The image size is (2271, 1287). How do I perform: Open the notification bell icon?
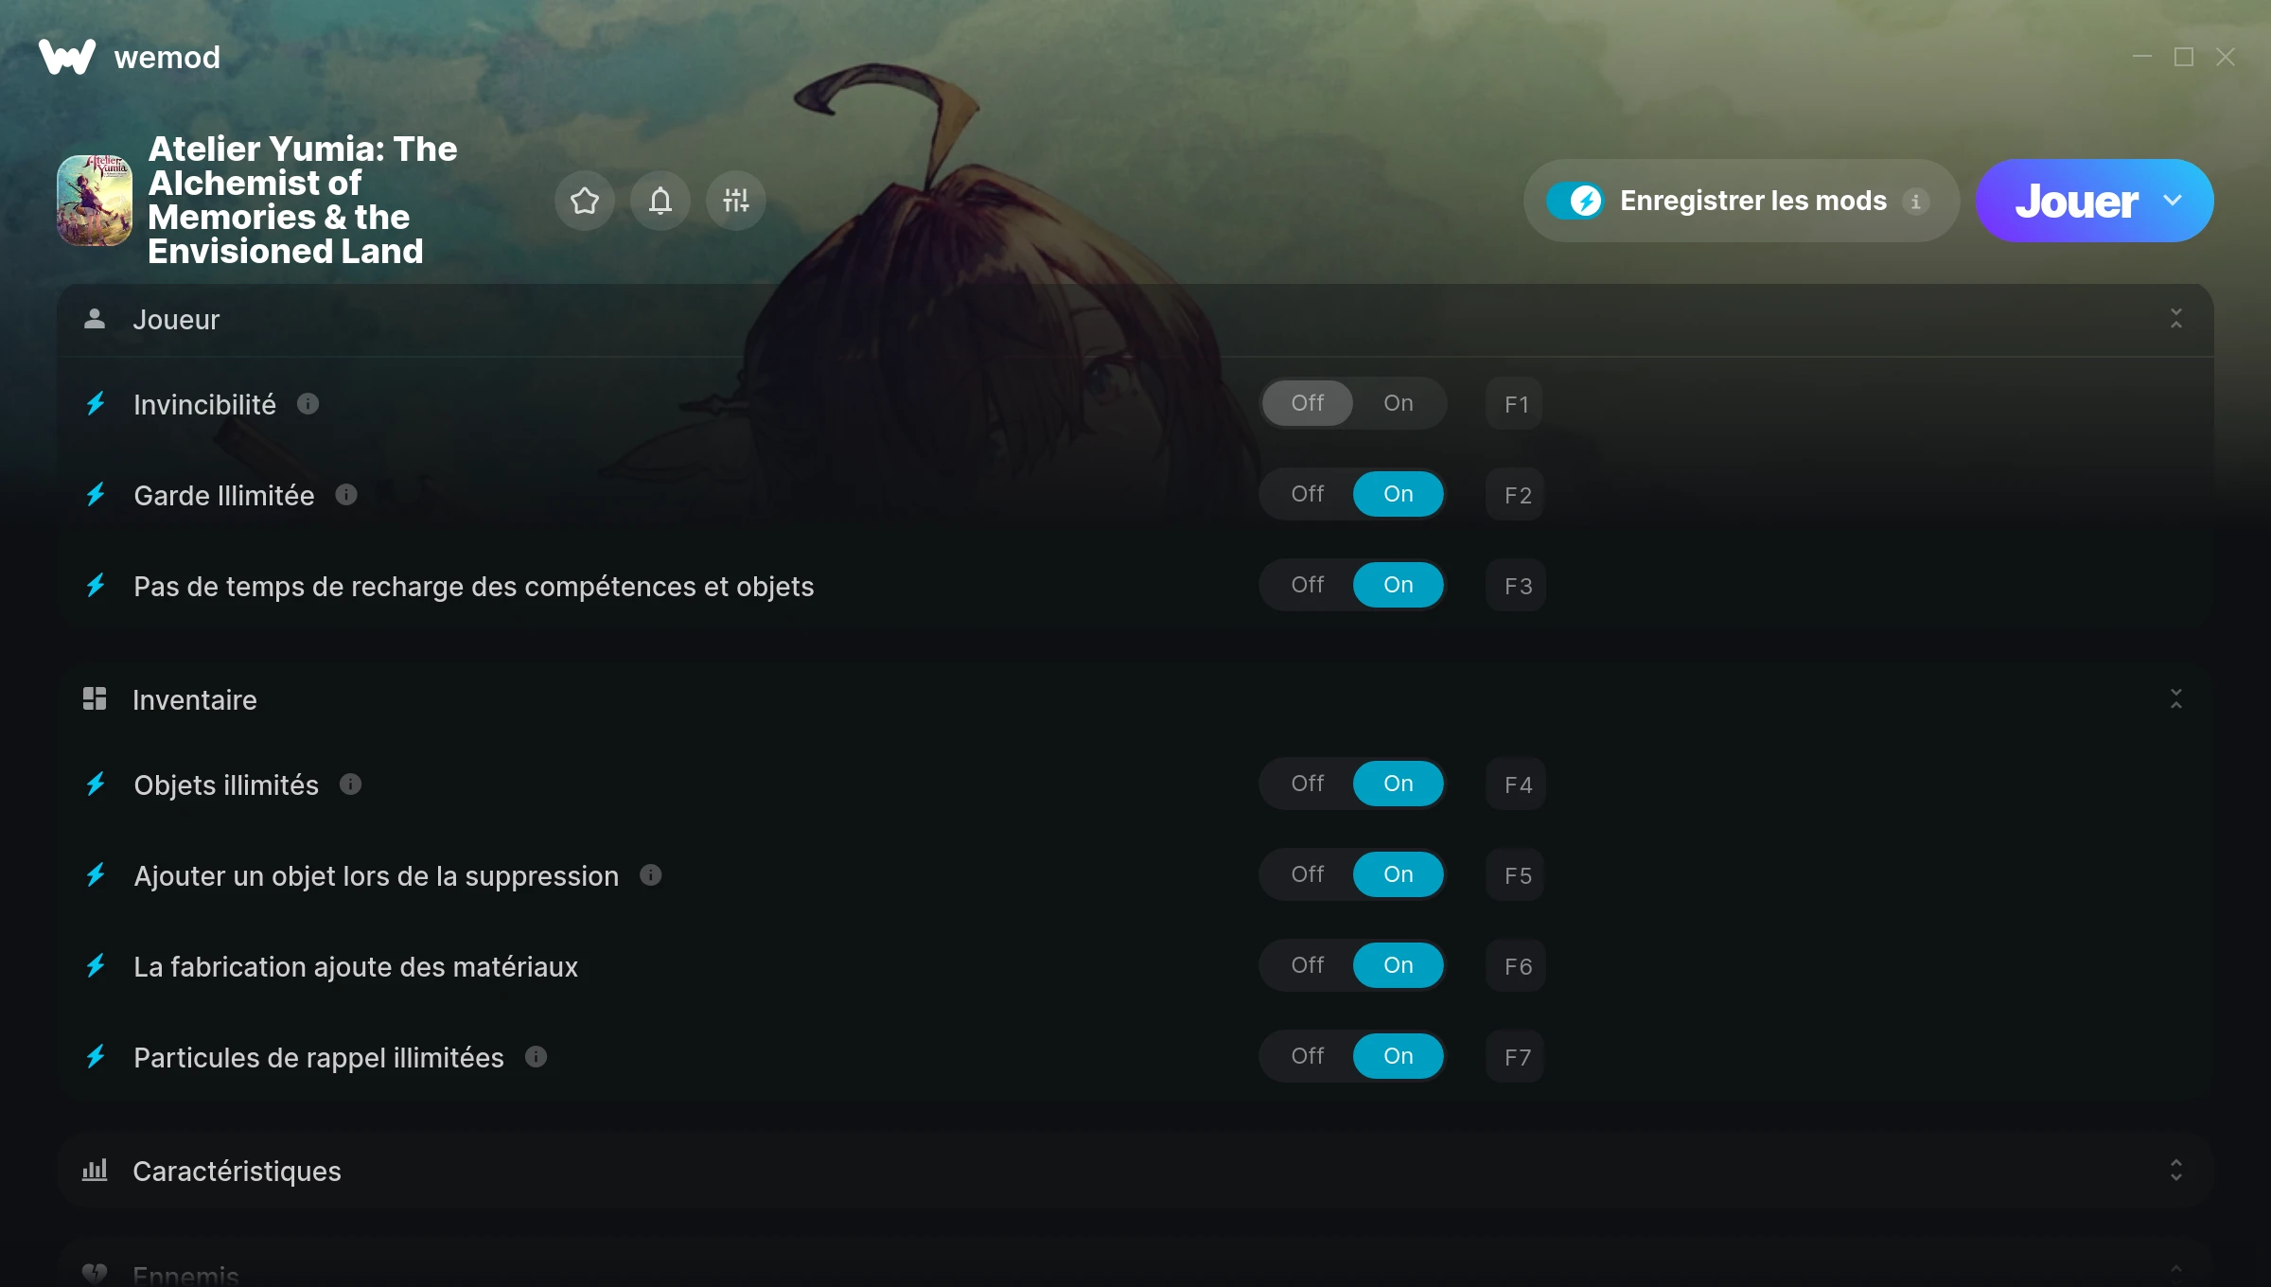660,201
